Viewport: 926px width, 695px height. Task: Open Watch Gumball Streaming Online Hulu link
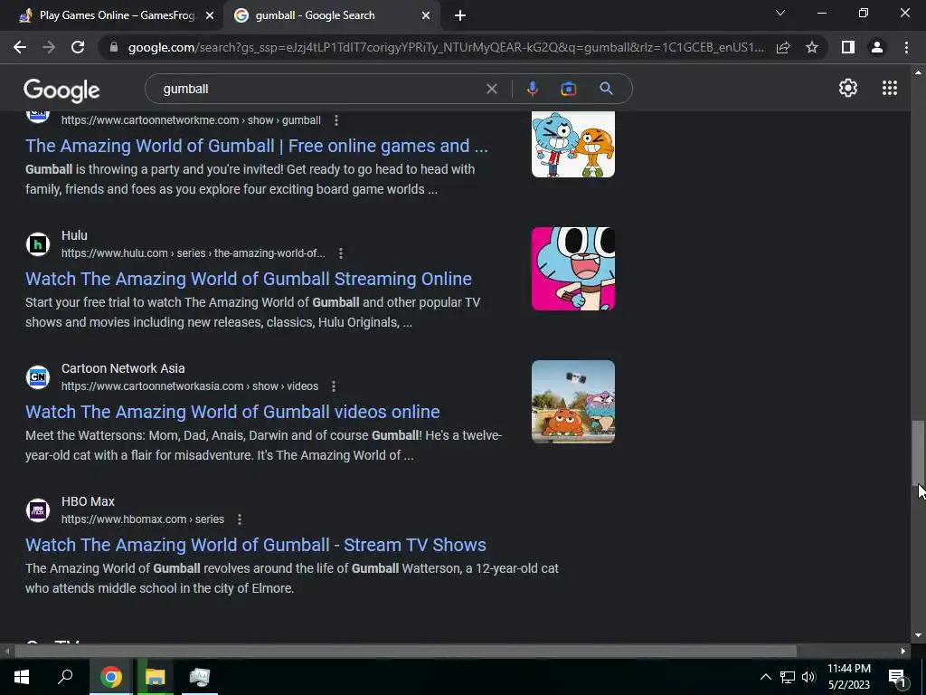[249, 279]
